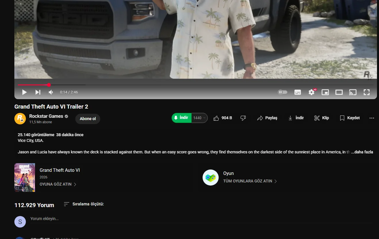Expand description with ...daha fazla
The image size is (379, 239).
coord(362,152)
